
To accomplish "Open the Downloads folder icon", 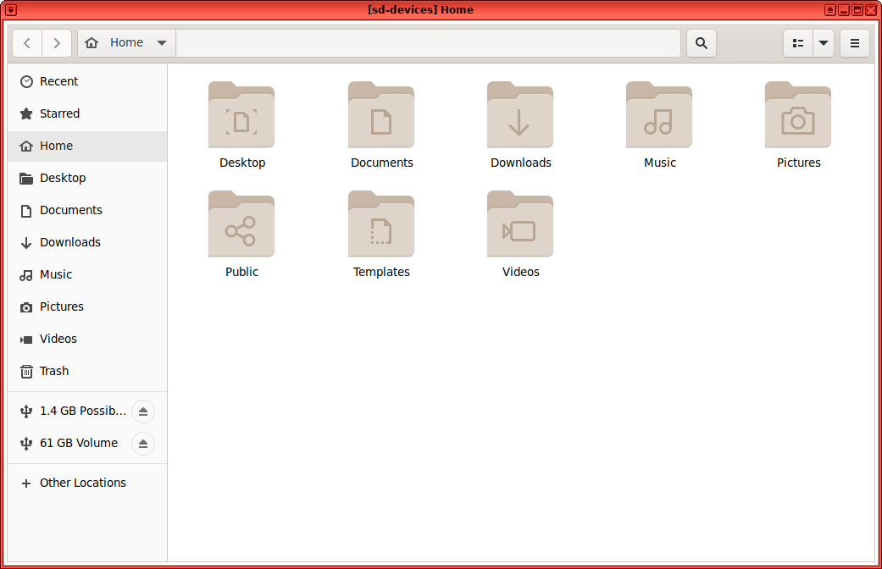I will pos(519,116).
